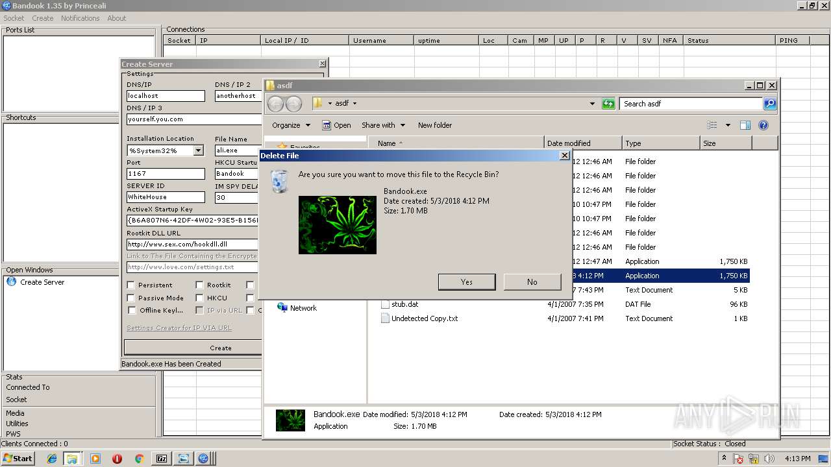Go back in the asdf Explorer window
831x467 pixels.
tap(275, 104)
